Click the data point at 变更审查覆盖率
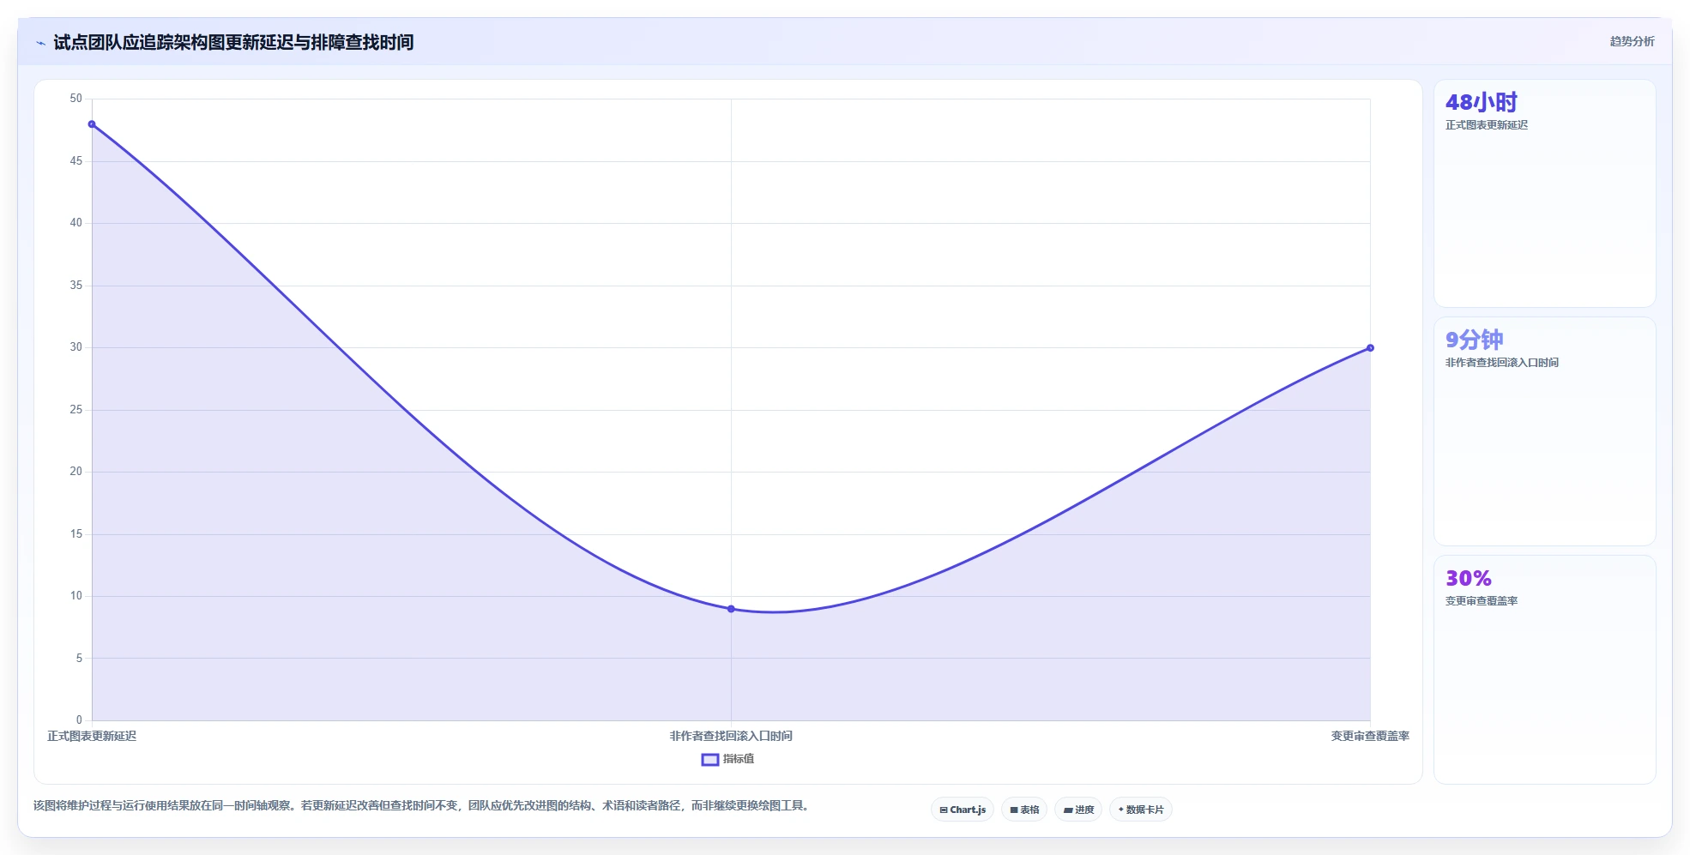The width and height of the screenshot is (1690, 855). pyautogui.click(x=1370, y=348)
